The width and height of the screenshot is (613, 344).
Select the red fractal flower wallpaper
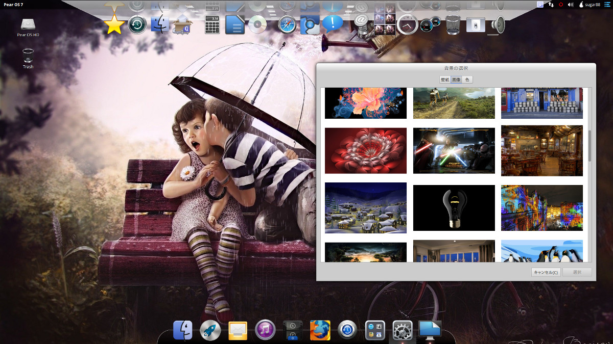(366, 151)
